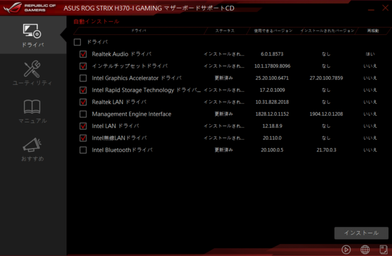Screen dimensions: 392x256
Task: Click the document icon at bottom right
Action: coord(383,250)
